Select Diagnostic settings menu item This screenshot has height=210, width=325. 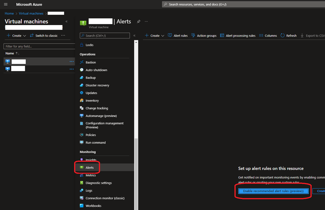pos(98,183)
